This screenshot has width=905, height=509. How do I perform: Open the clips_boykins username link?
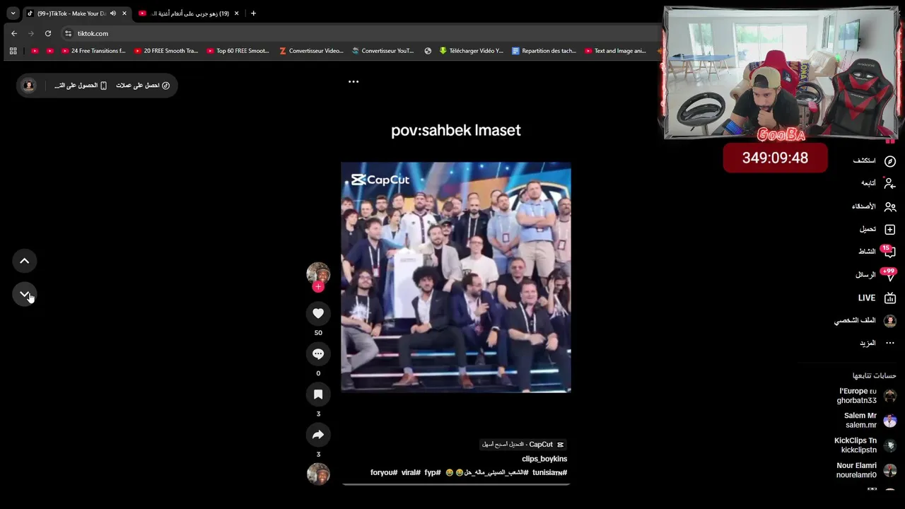pos(544,459)
